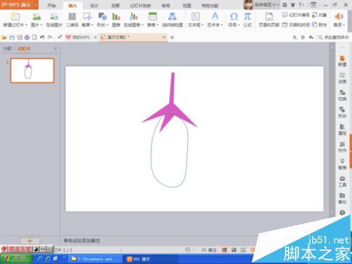Click the Save icon in quick access toolbar

12,37
